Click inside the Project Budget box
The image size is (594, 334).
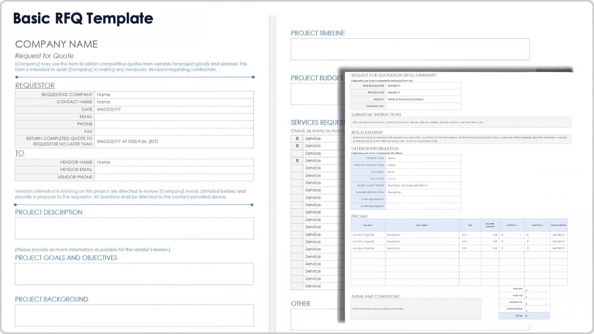click(x=318, y=94)
